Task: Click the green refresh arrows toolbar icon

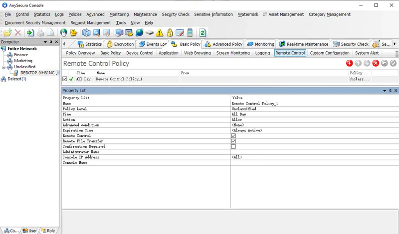Action: (x=202, y=33)
